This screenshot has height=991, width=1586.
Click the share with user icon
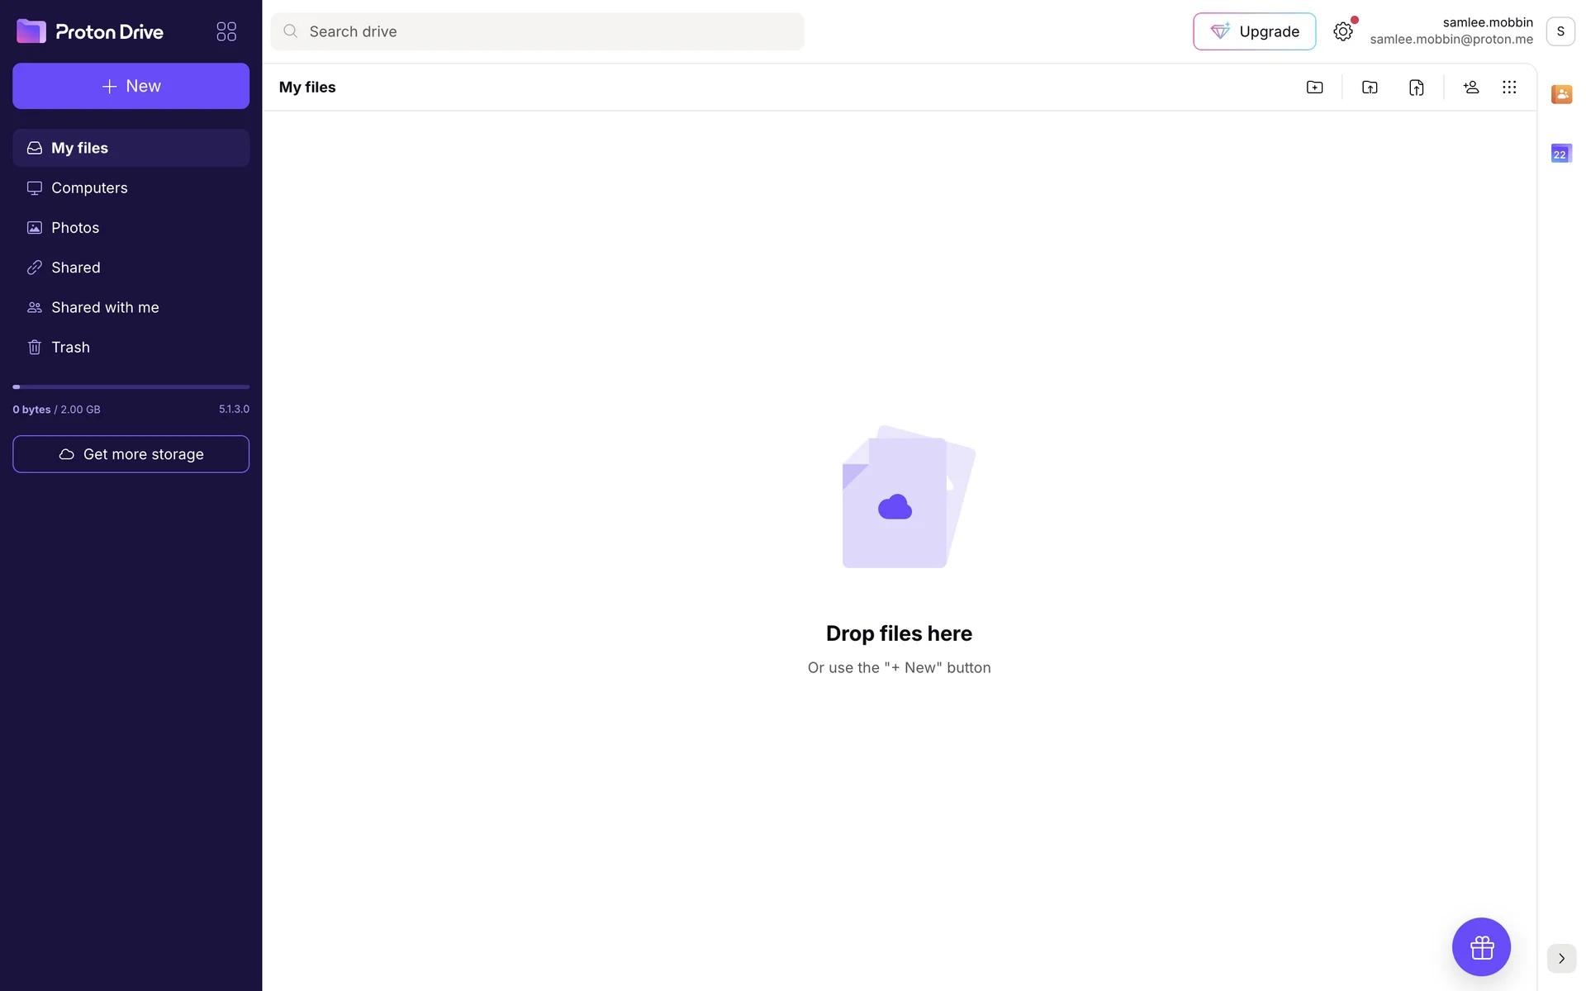tap(1470, 88)
